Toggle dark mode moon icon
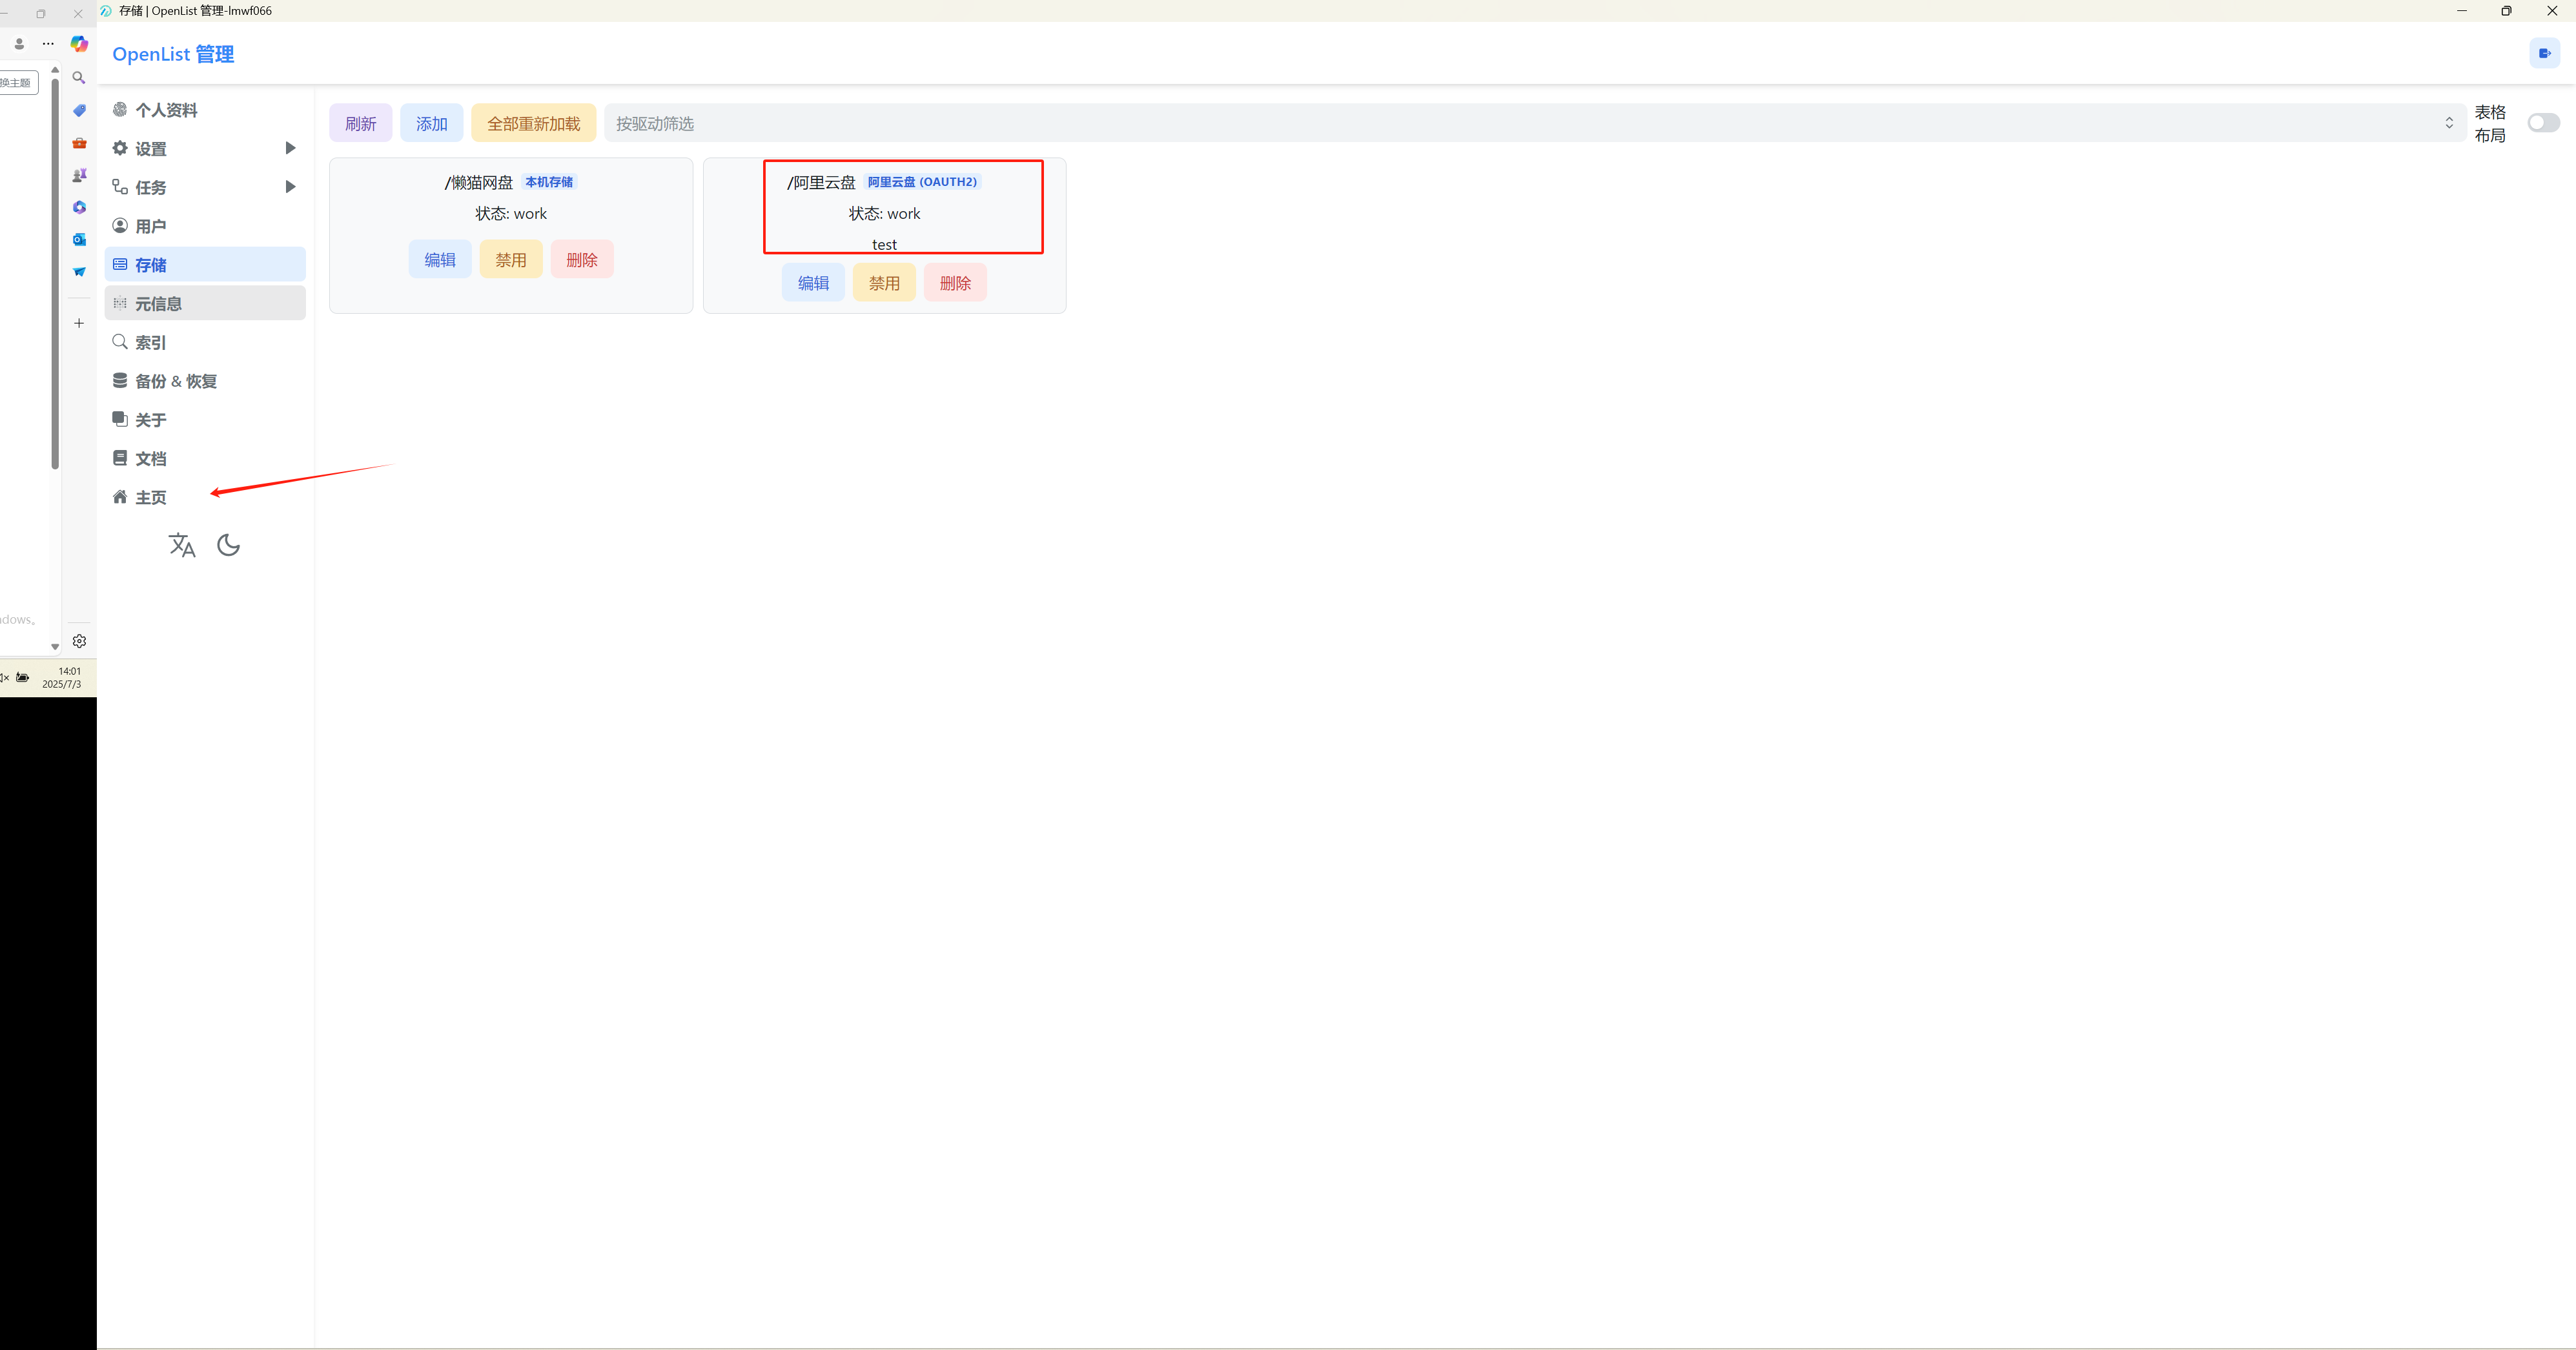This screenshot has width=2576, height=1350. click(228, 545)
